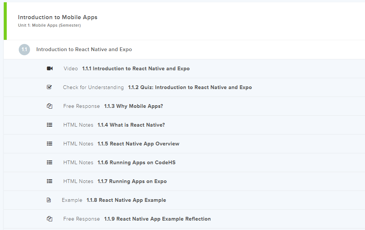Click the list icon beside 1.1.6 Running Apps on CodeHS
This screenshot has height=230, width=365.
click(50, 162)
